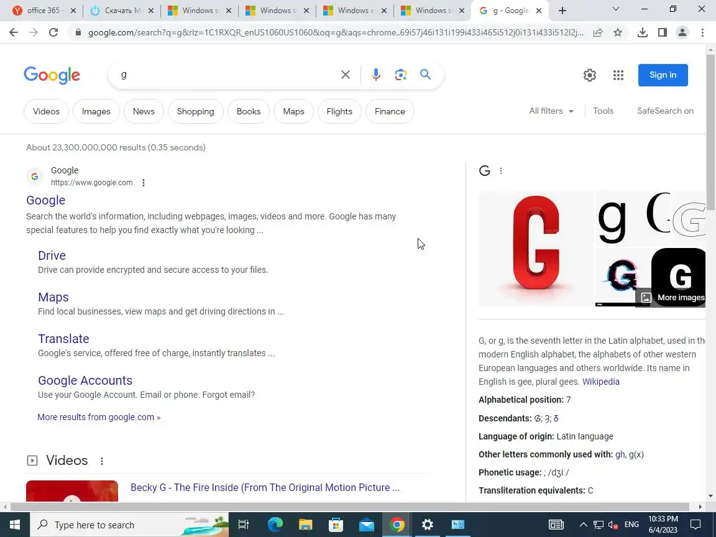716x537 pixels.
Task: Filter results by Books
Action: [249, 111]
